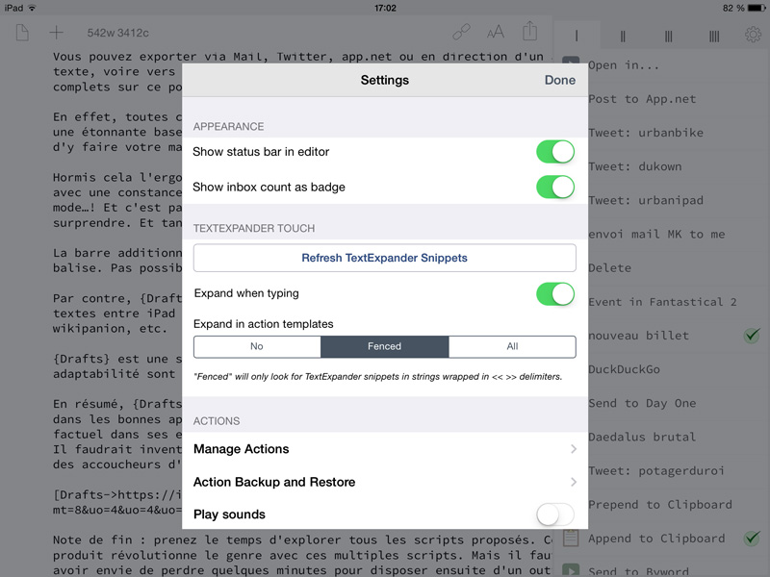This screenshot has height=577, width=770.
Task: Tap the 17:02 clock in status bar
Action: 385,8
